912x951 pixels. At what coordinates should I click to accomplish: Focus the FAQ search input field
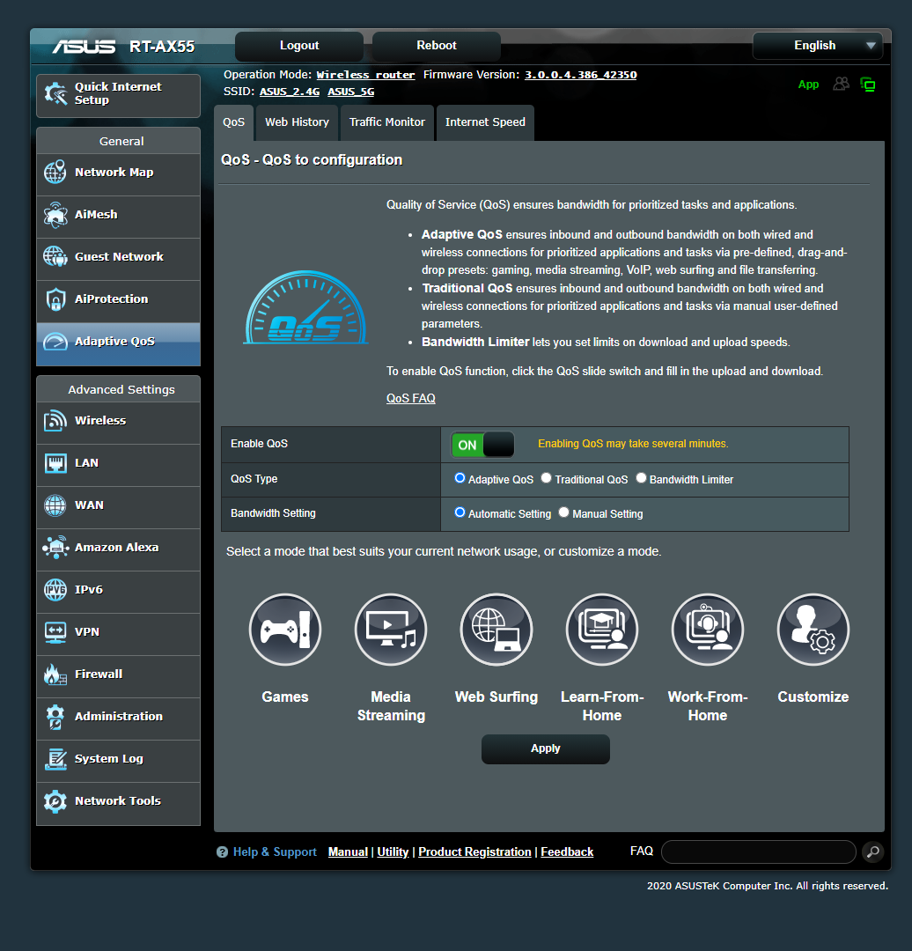(759, 852)
